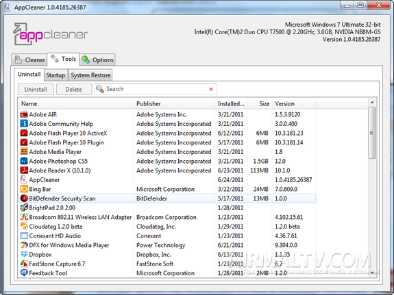The width and height of the screenshot is (394, 295).
Task: Click the scrollbar down arrow
Action: tap(372, 273)
